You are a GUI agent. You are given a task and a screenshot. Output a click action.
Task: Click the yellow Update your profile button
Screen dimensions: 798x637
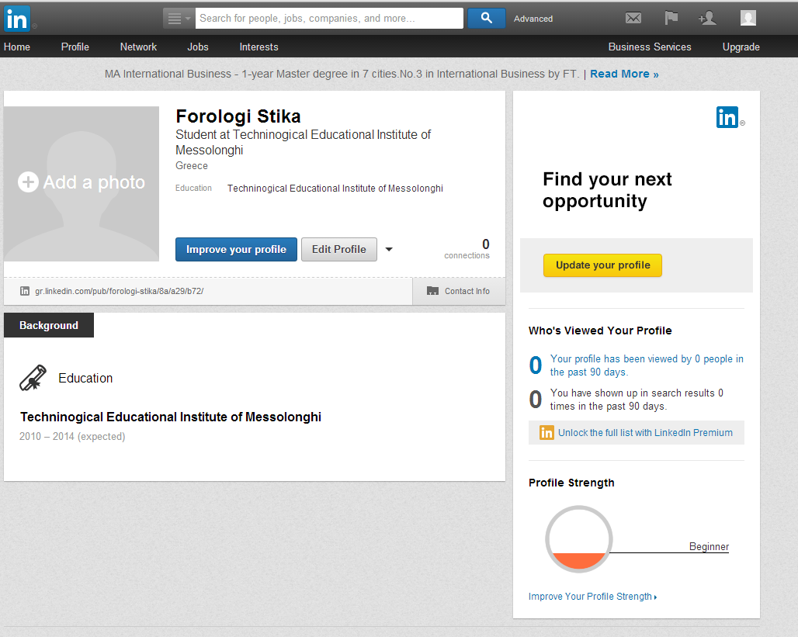click(x=602, y=265)
